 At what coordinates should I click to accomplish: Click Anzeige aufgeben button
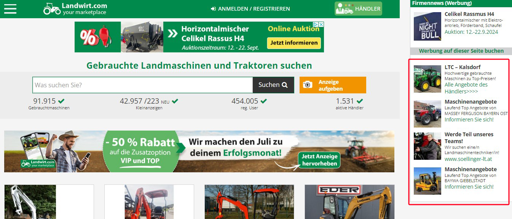tap(333, 85)
